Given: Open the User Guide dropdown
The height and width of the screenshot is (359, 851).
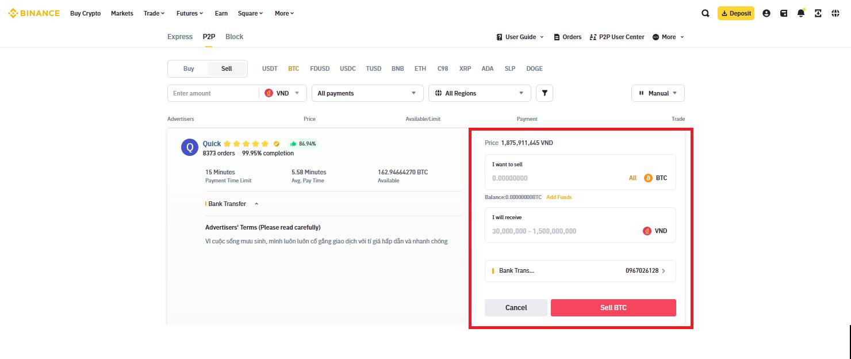Looking at the screenshot, I should tap(520, 37).
